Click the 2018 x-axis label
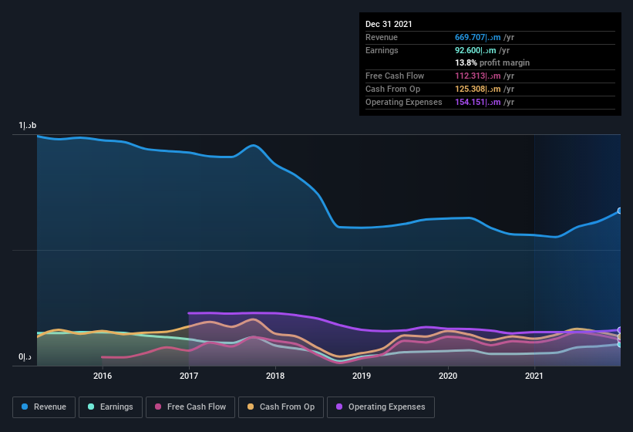This screenshot has height=432, width=633. click(275, 376)
